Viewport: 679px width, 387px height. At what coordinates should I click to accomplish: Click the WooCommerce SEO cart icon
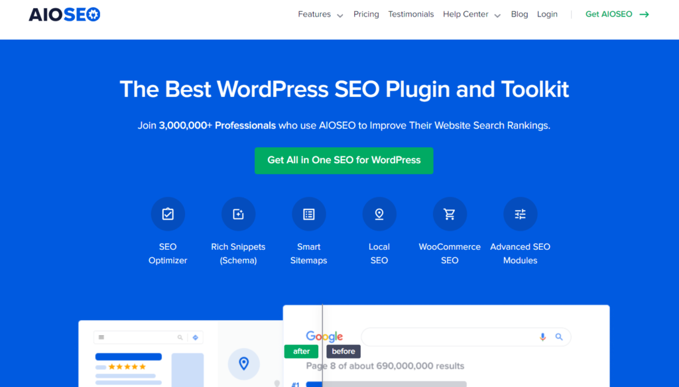tap(450, 213)
